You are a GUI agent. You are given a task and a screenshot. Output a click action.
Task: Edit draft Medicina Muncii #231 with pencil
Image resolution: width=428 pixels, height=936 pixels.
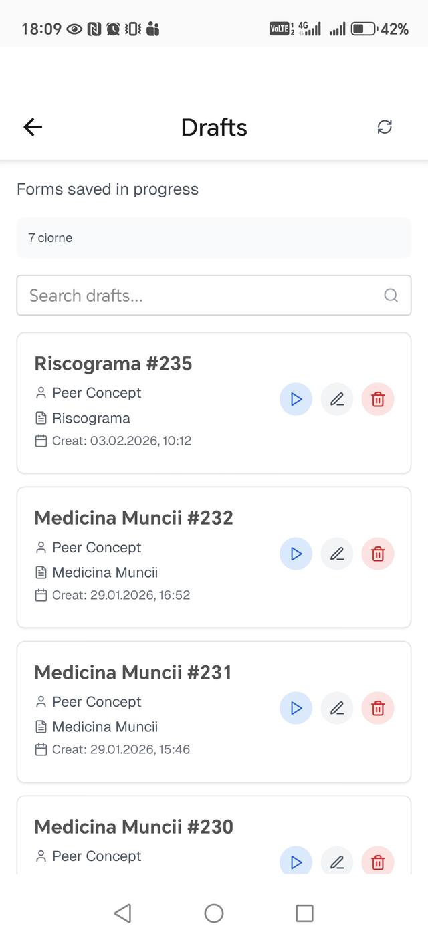click(337, 709)
